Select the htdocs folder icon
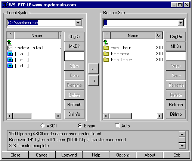The height and width of the screenshot is (161, 192). 106,54
